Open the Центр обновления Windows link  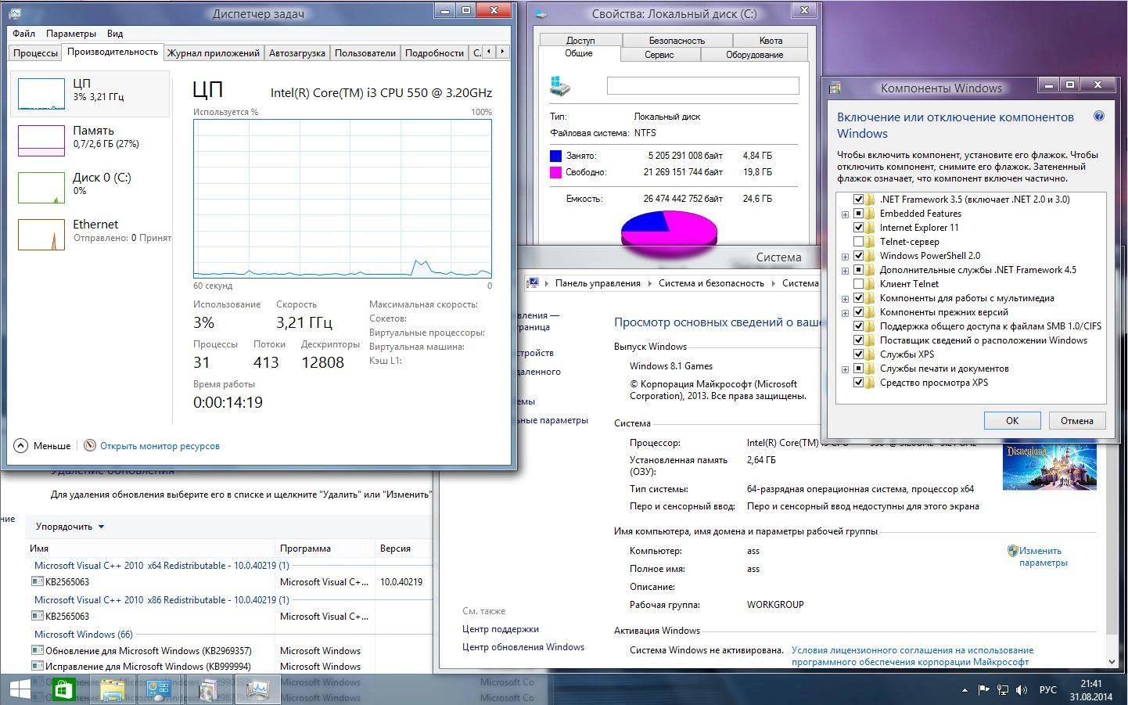[x=523, y=647]
